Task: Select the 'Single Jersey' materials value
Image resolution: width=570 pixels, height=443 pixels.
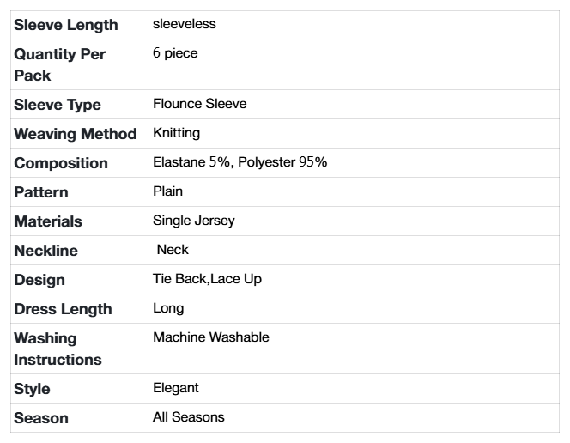Action: click(193, 221)
